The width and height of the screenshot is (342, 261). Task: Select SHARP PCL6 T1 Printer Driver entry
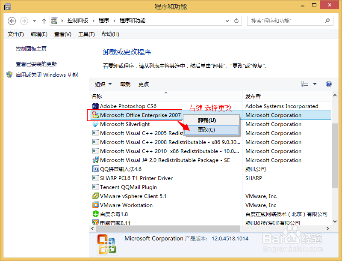click(x=136, y=178)
